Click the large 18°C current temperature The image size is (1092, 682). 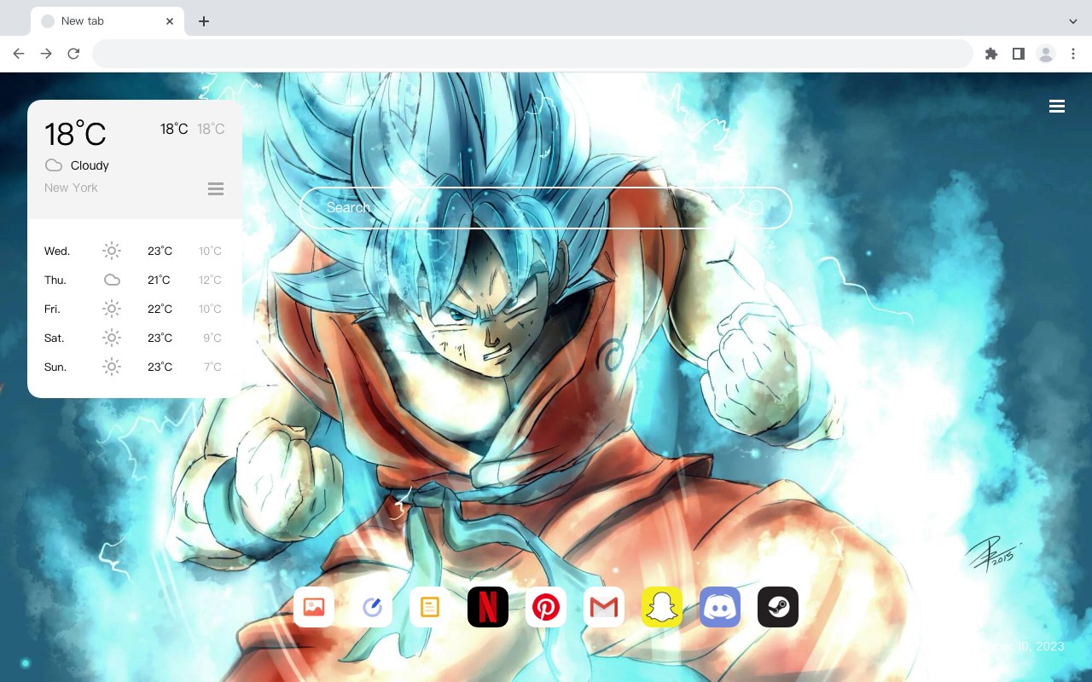point(75,134)
